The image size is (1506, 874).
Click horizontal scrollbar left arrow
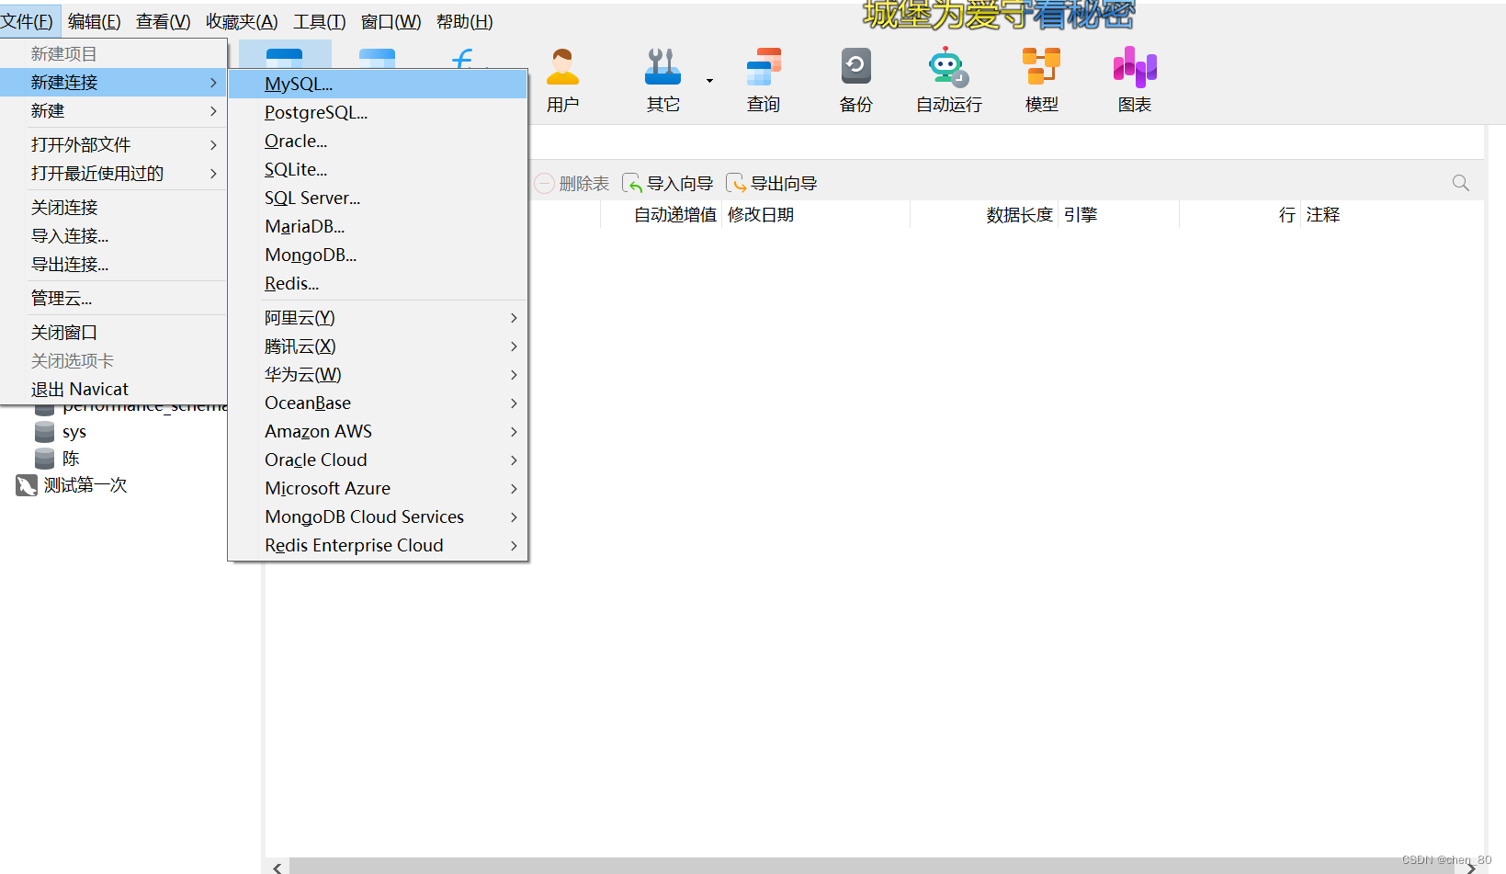[x=277, y=867]
